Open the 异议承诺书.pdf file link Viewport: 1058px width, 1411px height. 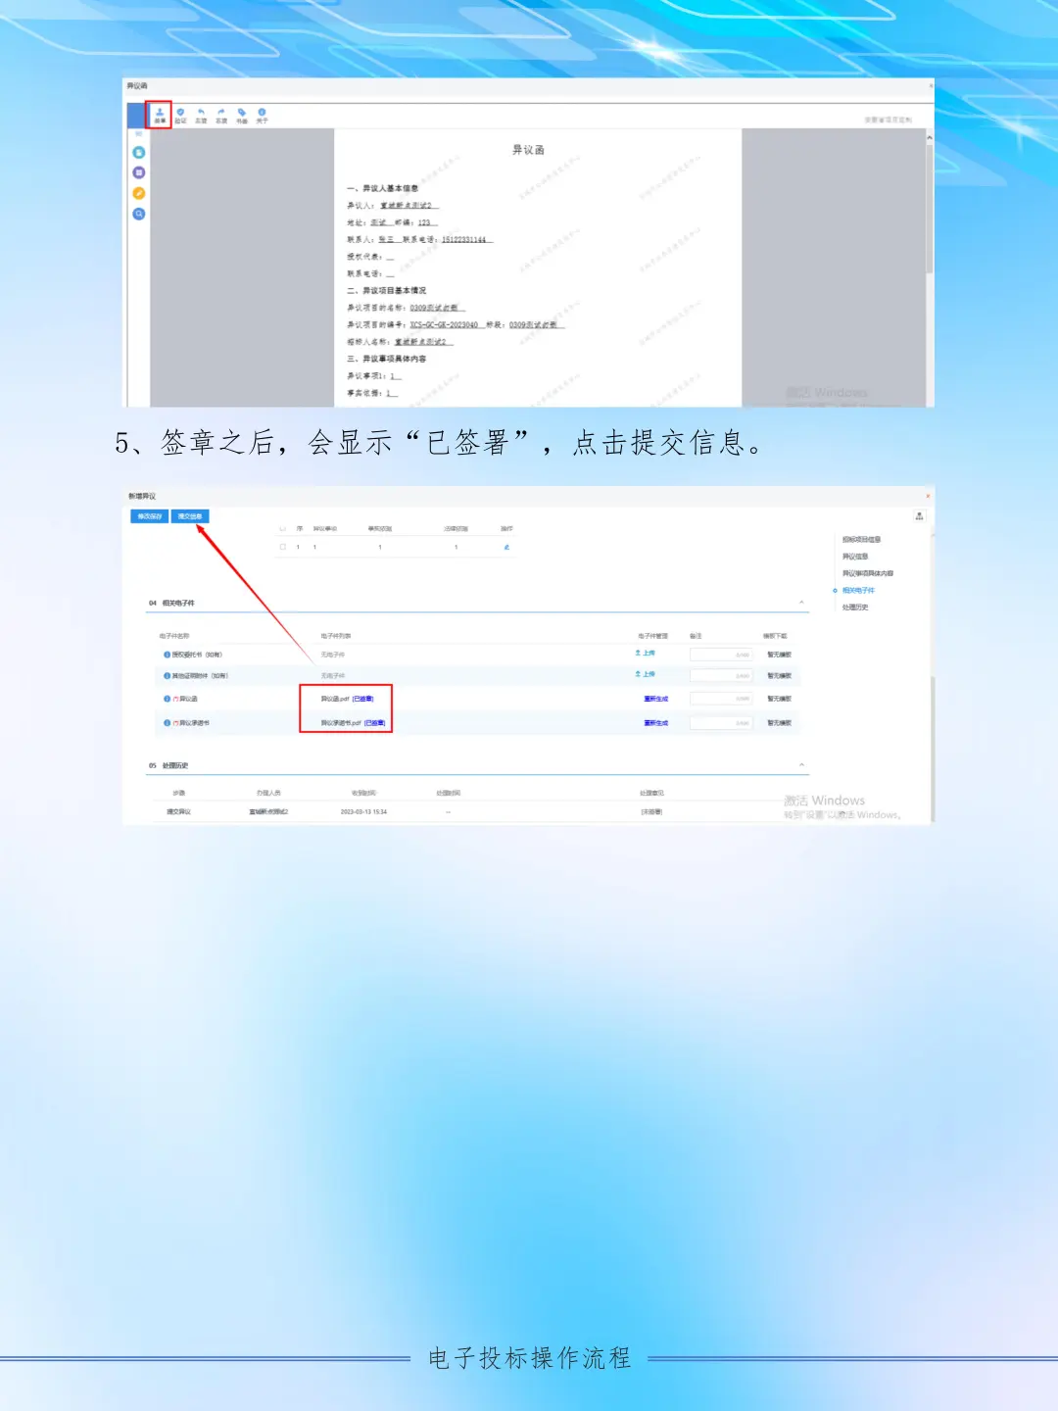(x=341, y=723)
